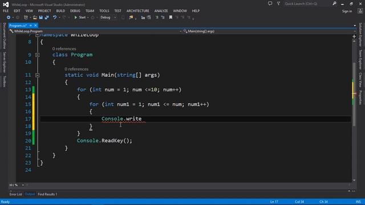
Task: Open the Properties side tab
Action: [360, 97]
